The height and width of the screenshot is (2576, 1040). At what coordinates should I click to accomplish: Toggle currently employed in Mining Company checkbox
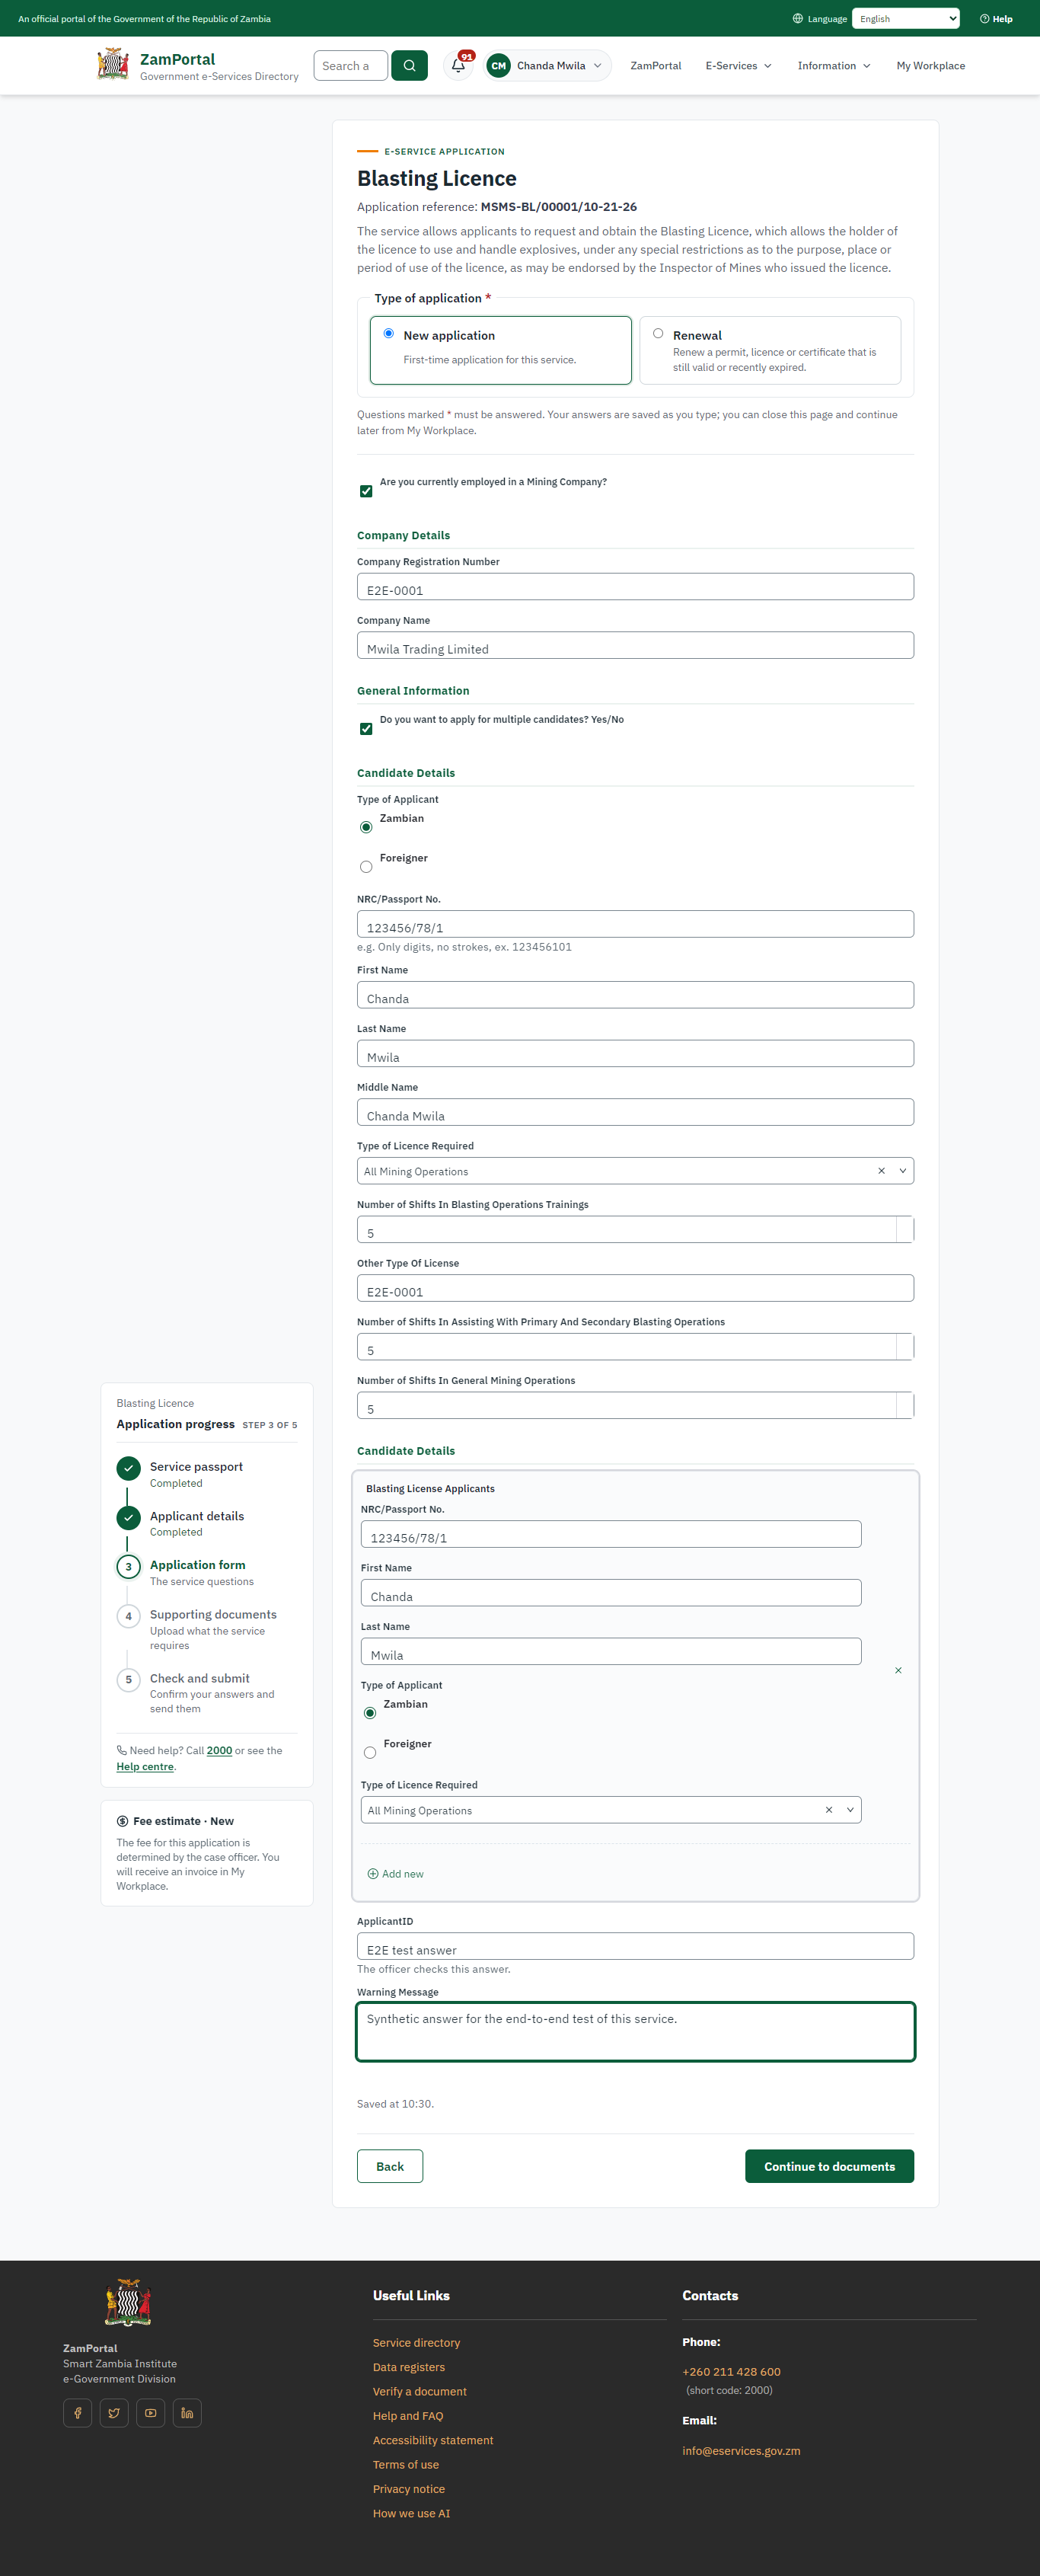coord(366,491)
